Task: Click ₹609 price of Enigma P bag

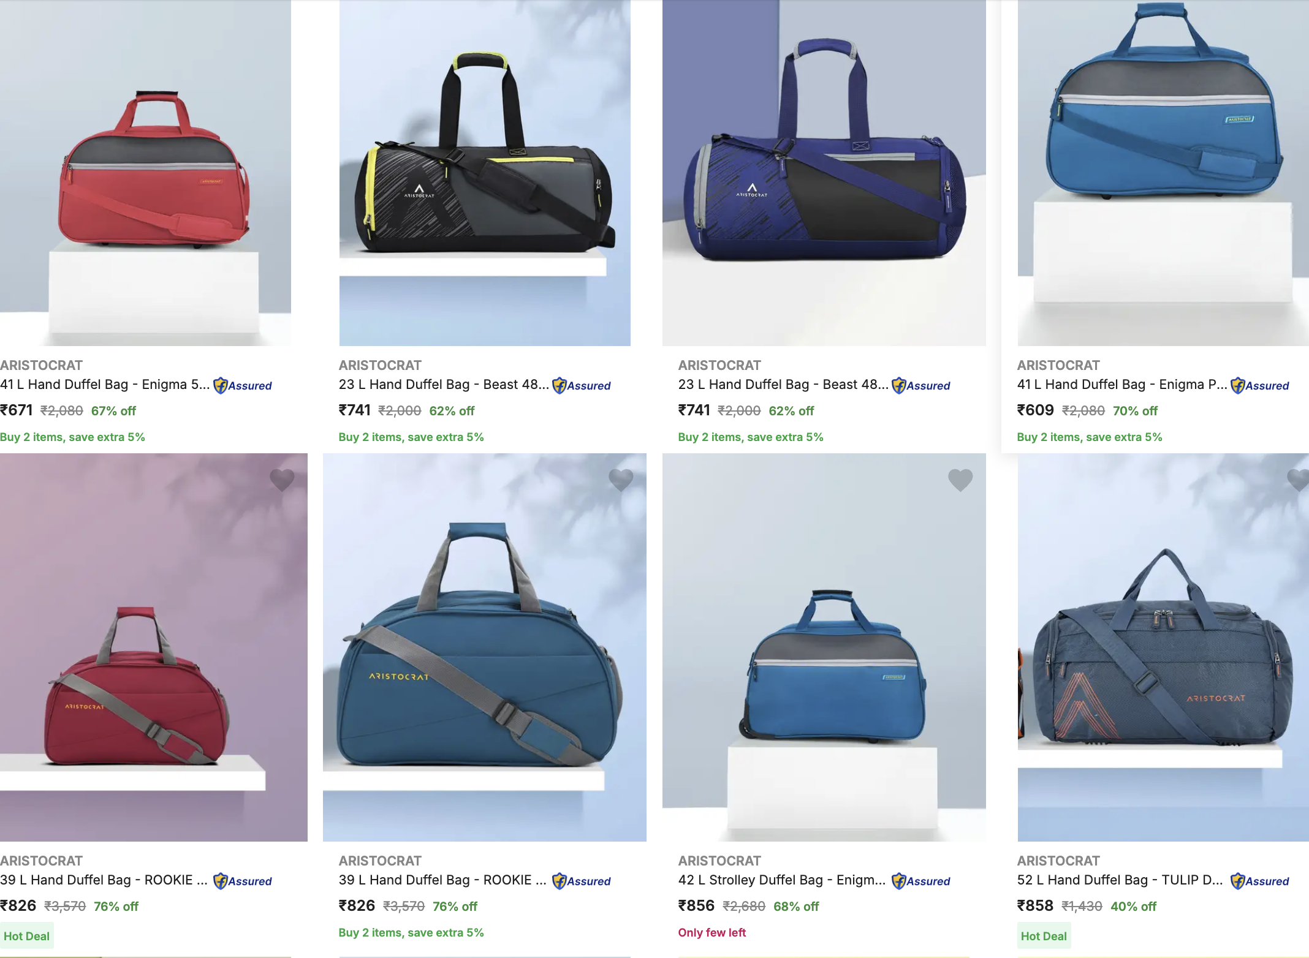Action: point(1036,410)
